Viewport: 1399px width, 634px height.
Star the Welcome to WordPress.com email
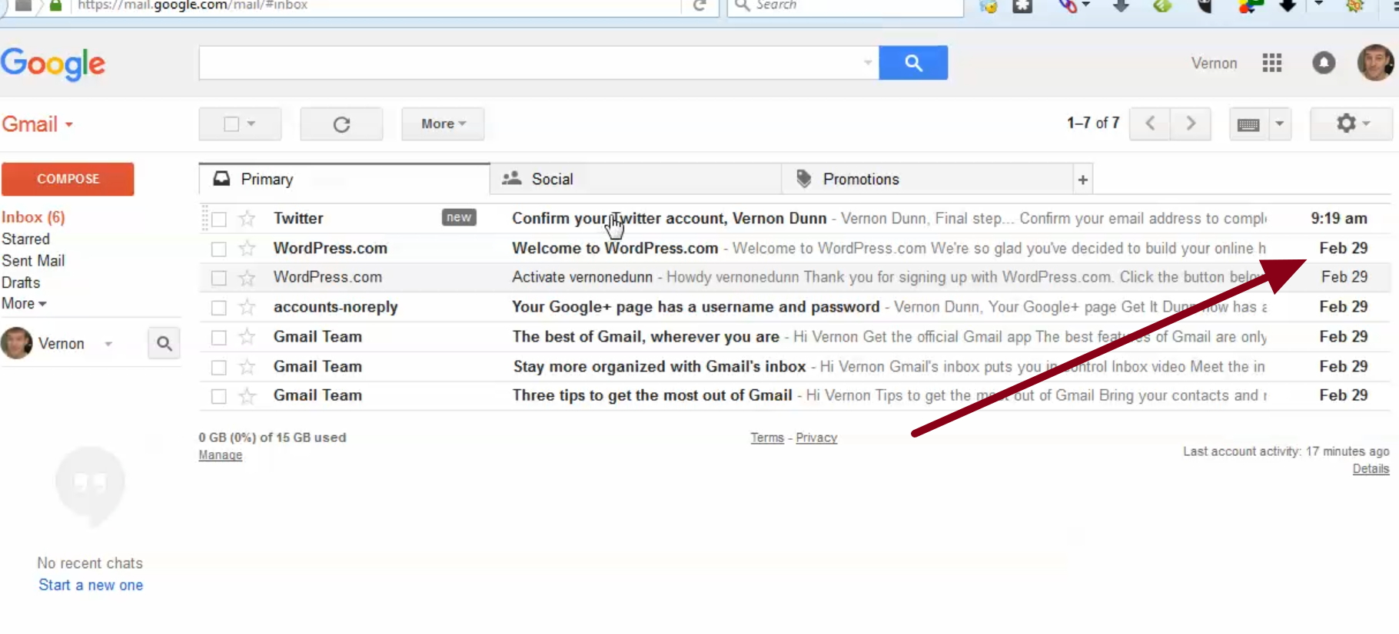tap(247, 249)
